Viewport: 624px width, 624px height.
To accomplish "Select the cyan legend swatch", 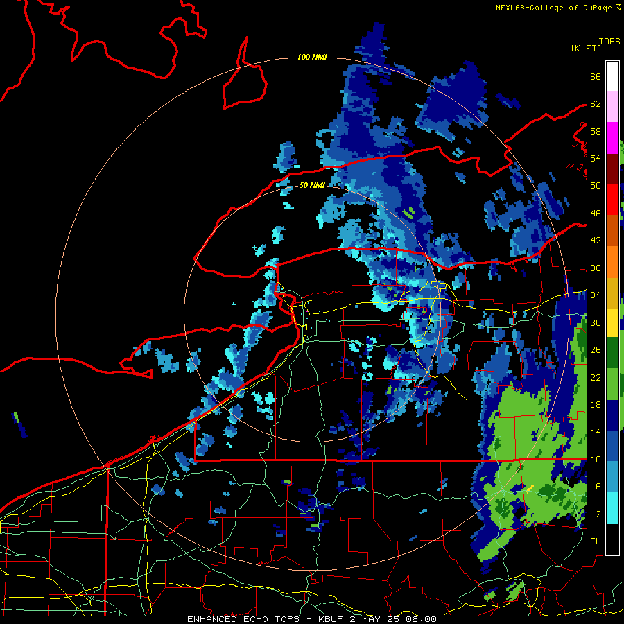I will coord(612,508).
